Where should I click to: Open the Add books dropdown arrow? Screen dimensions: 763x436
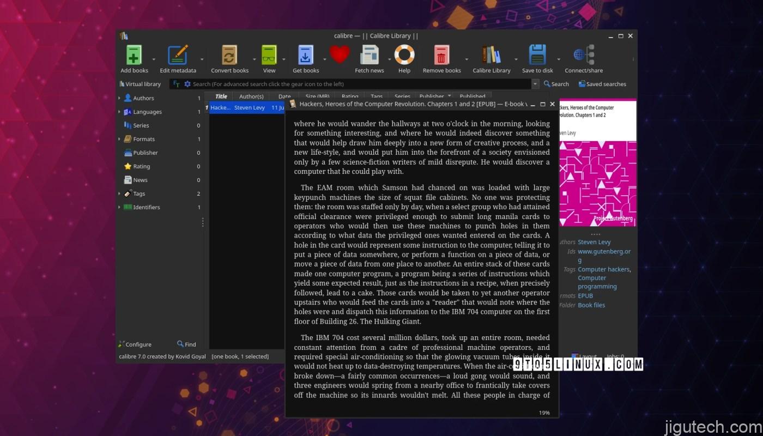point(154,59)
